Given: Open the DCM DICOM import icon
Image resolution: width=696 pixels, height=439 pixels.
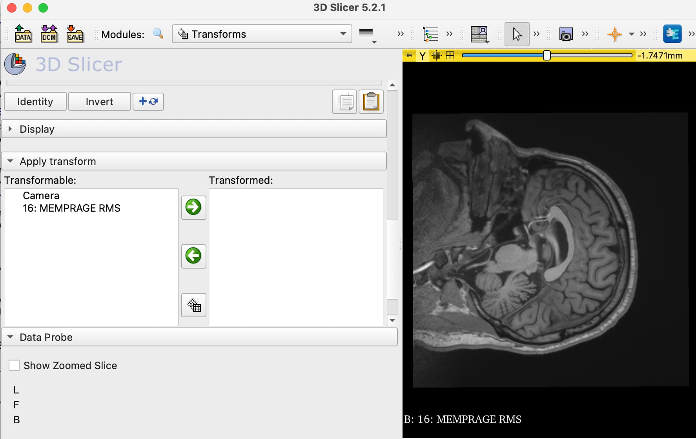Looking at the screenshot, I should click(49, 34).
